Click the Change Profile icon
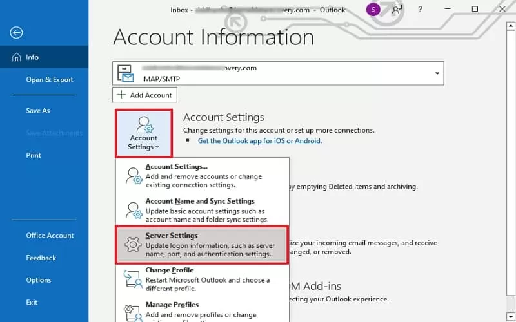 133,279
